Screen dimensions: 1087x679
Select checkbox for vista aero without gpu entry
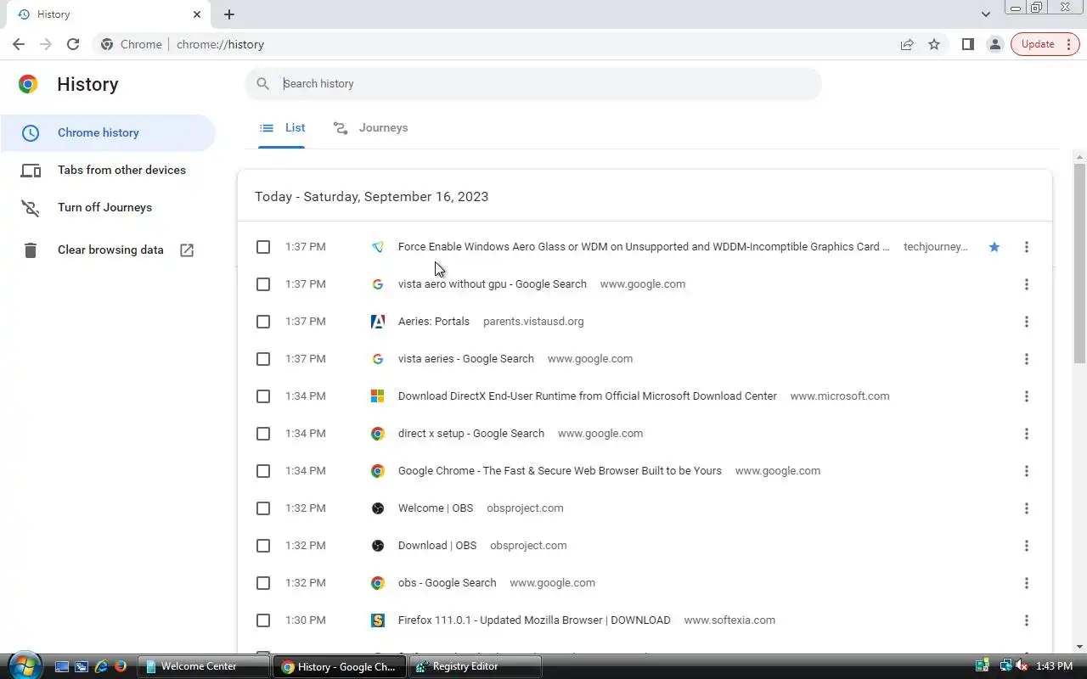coord(263,284)
